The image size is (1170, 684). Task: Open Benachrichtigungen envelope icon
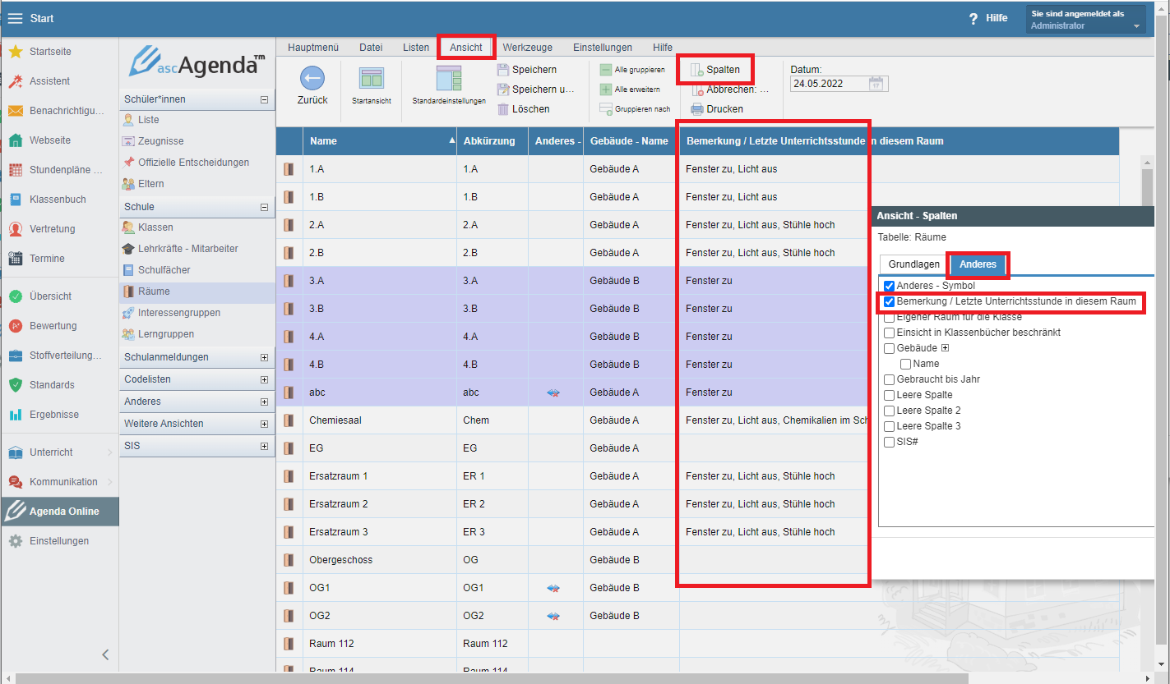point(15,111)
